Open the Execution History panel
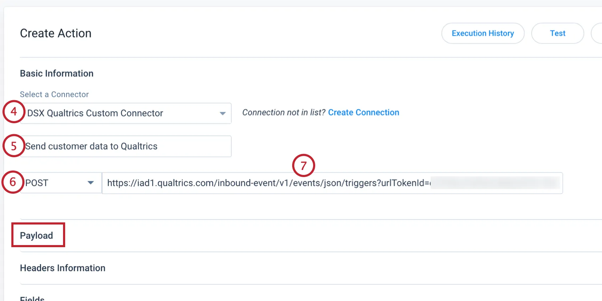Viewport: 602px width, 301px height. 482,33
